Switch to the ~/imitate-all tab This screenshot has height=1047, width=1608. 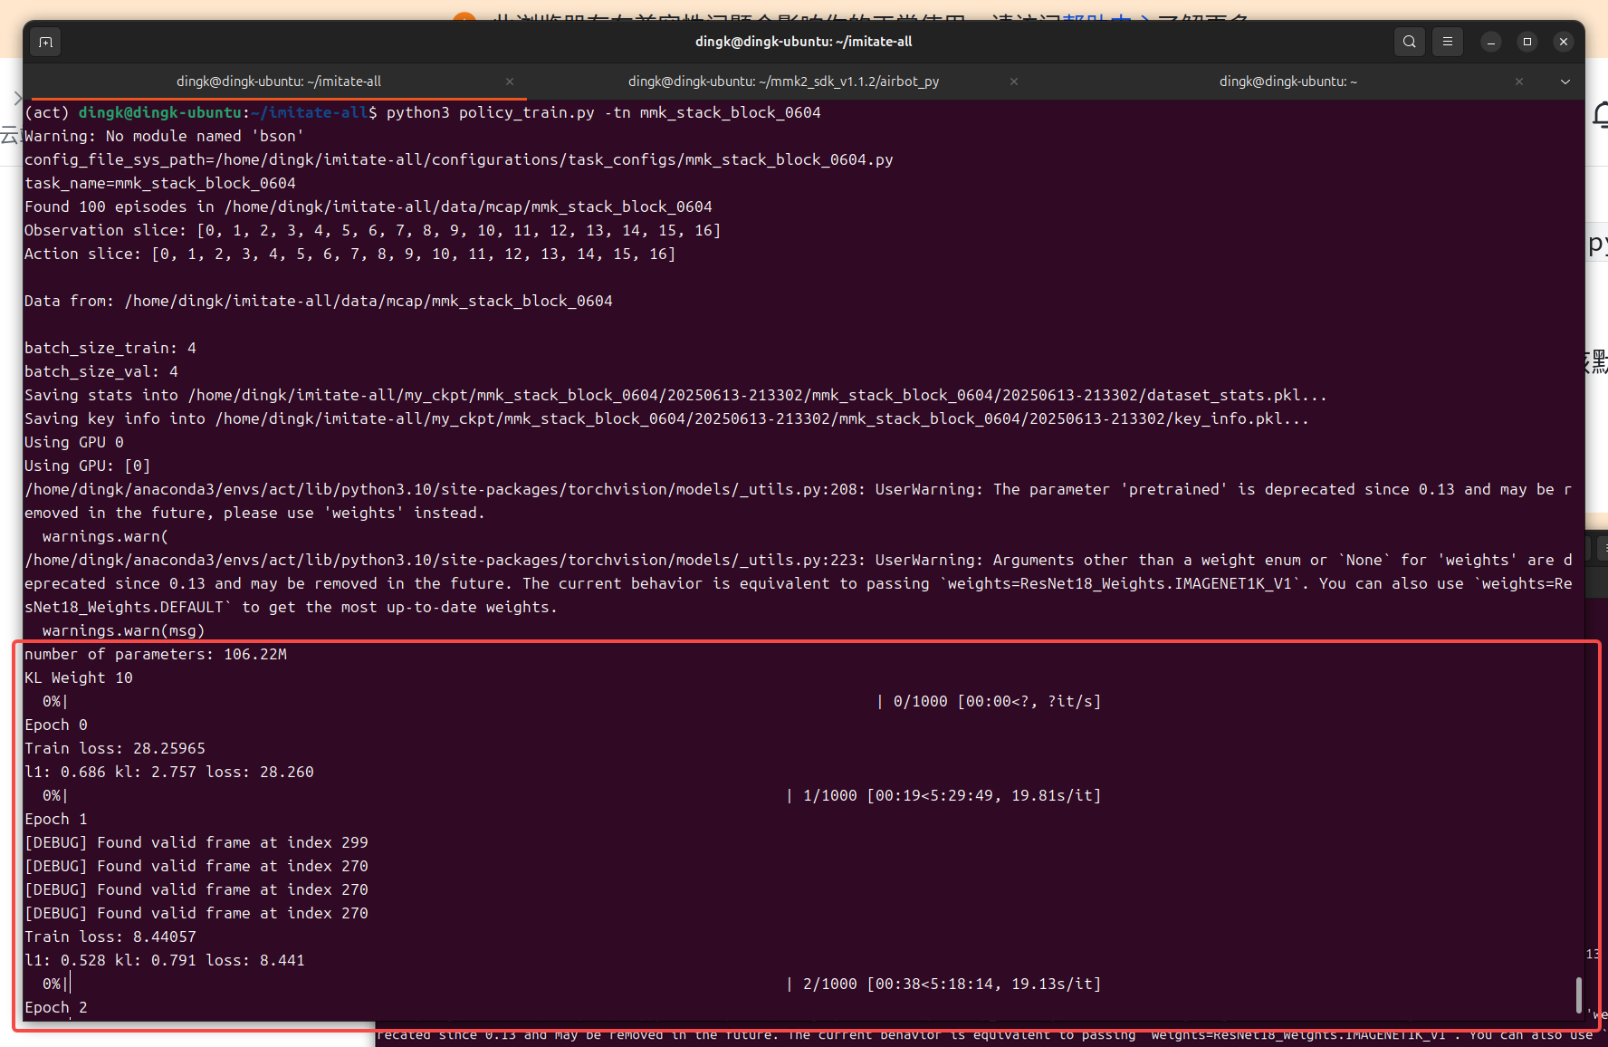(279, 82)
